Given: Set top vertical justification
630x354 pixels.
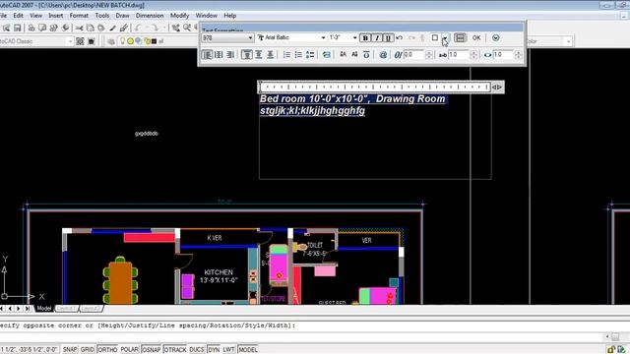Looking at the screenshot, I should coord(247,55).
